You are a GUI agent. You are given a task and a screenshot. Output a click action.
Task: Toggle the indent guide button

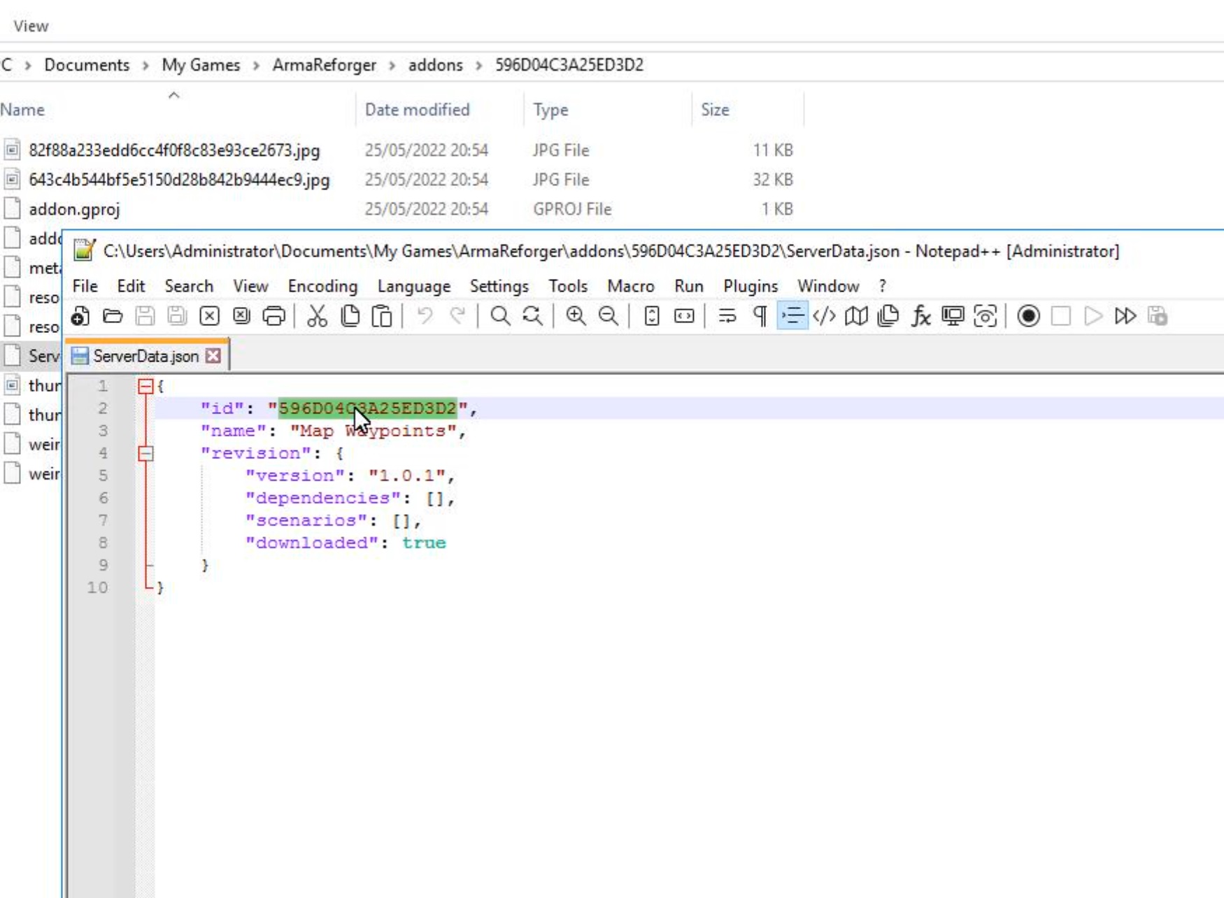tap(792, 317)
